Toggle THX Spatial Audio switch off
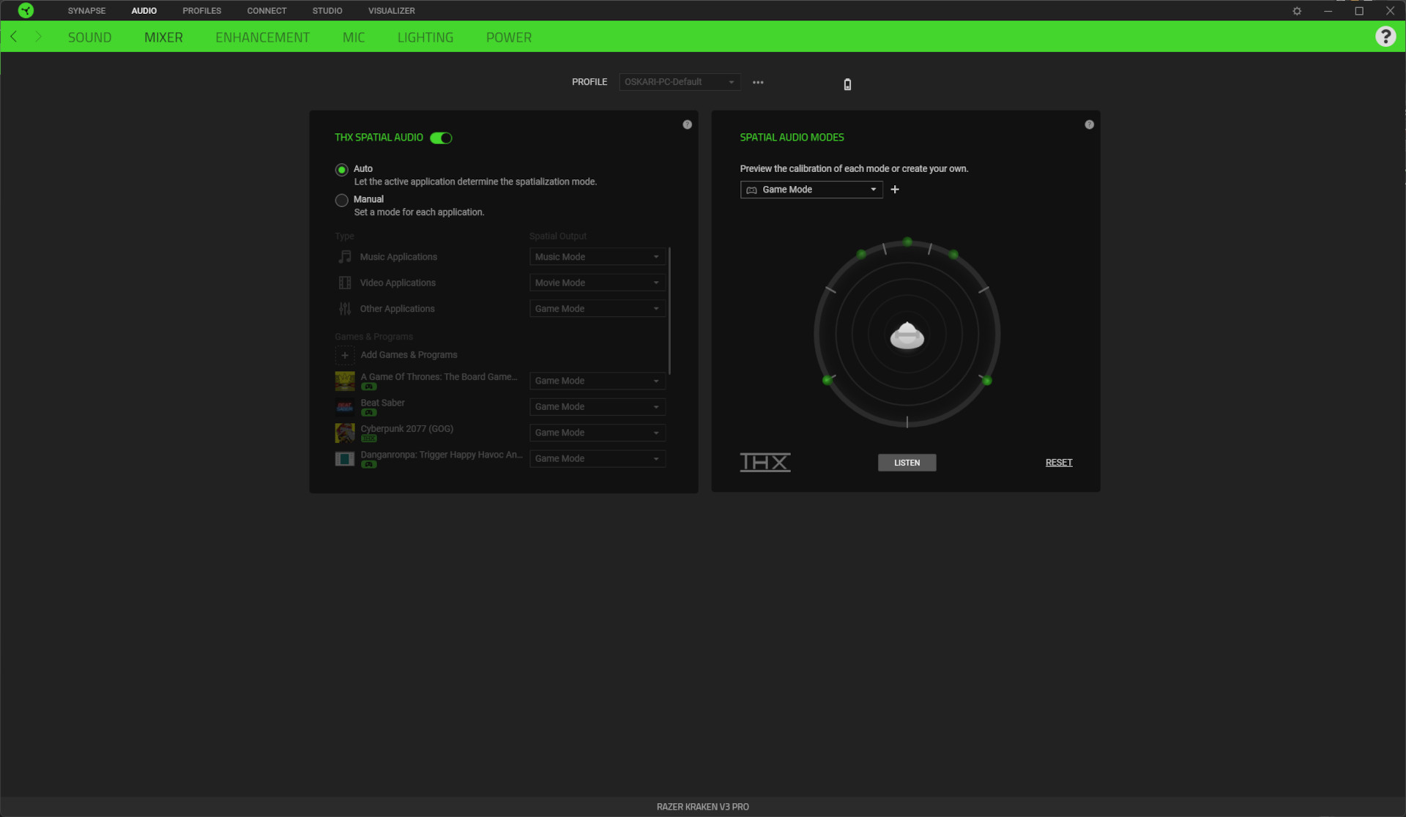The width and height of the screenshot is (1406, 817). 441,138
